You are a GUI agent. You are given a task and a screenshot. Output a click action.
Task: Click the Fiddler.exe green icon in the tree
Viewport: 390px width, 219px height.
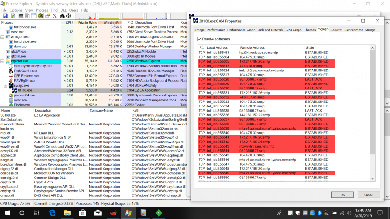[11, 105]
